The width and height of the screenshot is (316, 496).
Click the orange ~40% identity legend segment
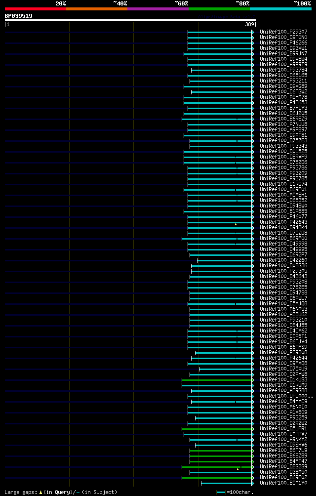pyautogui.click(x=97, y=9)
